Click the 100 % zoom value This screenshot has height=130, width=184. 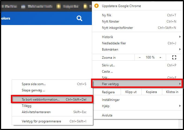(150, 57)
